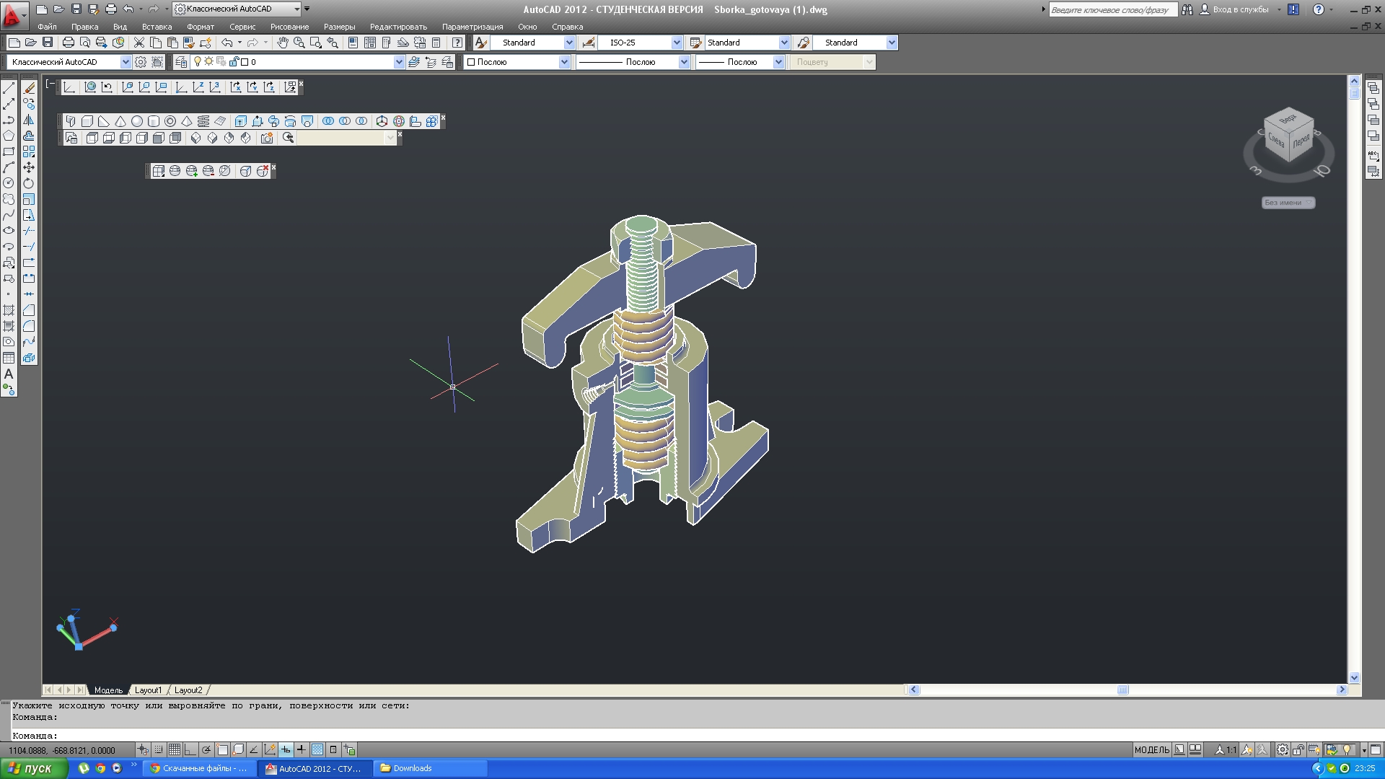Toggle Grid display in status bar
The image size is (1385, 779).
pos(175,750)
